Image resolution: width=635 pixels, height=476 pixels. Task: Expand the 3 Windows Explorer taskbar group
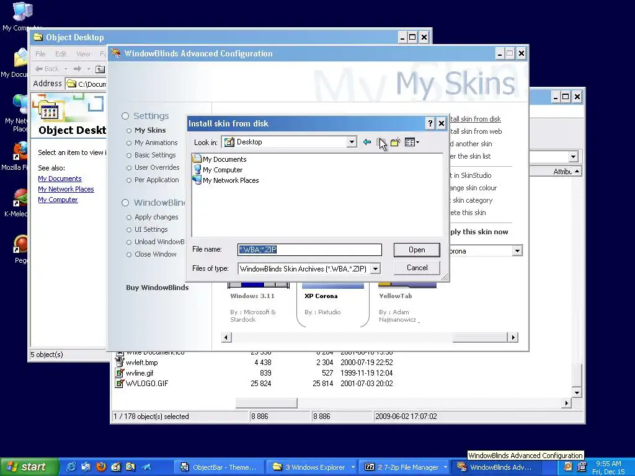(x=353, y=467)
